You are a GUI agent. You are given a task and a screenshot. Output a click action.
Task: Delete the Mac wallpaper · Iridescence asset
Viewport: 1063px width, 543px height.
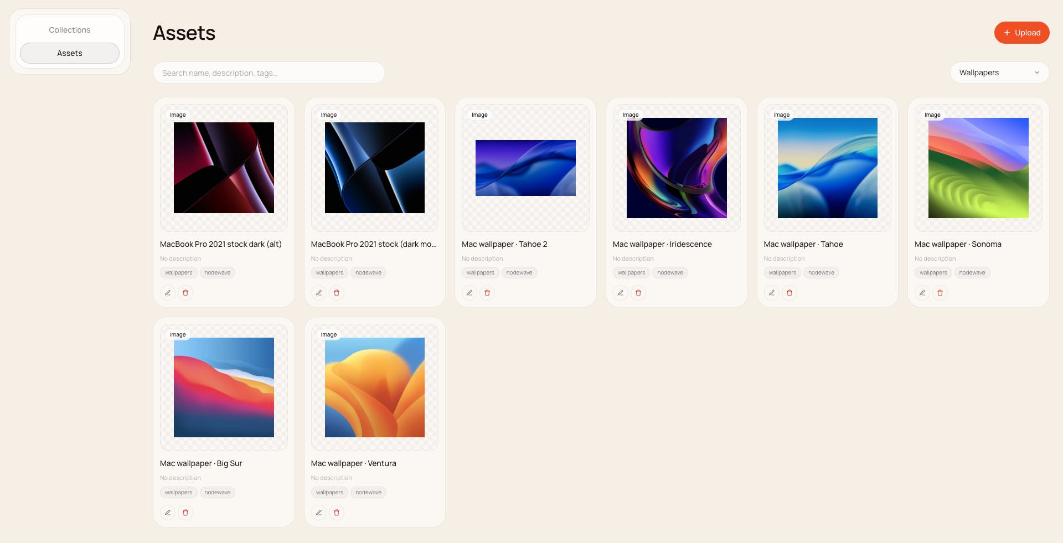tap(638, 293)
